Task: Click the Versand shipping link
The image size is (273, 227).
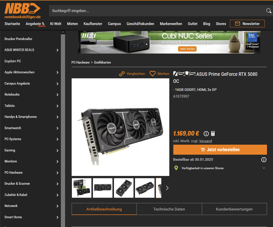Action: [205, 141]
